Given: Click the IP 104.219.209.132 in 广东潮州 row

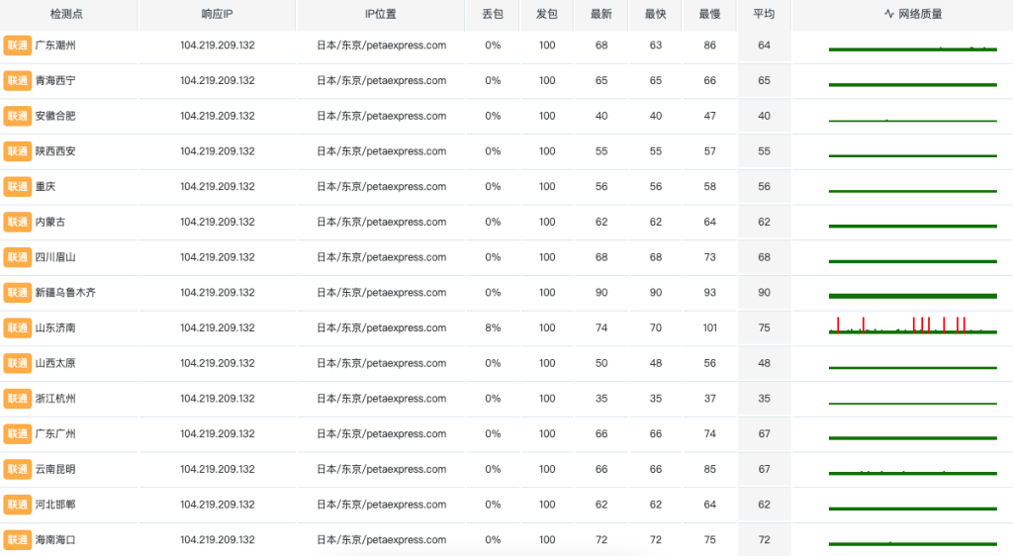Looking at the screenshot, I should (217, 46).
